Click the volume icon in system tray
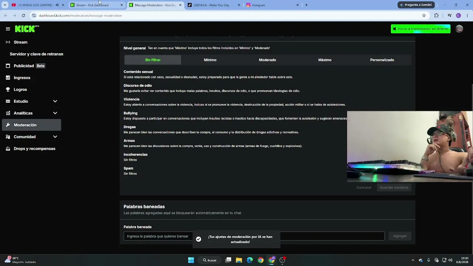 click(450, 260)
